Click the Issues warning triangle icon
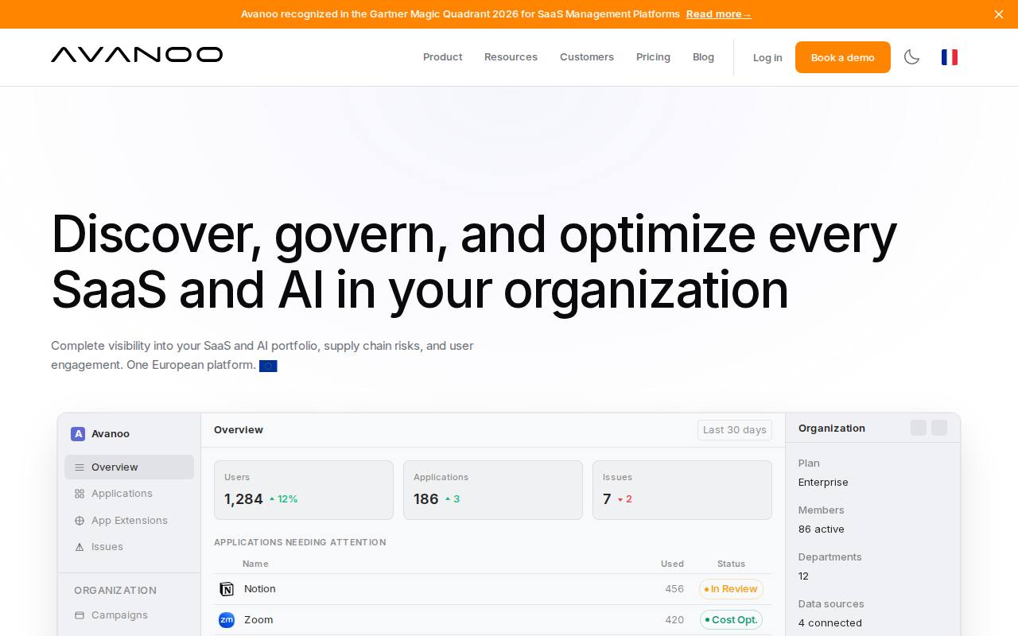 [x=80, y=547]
